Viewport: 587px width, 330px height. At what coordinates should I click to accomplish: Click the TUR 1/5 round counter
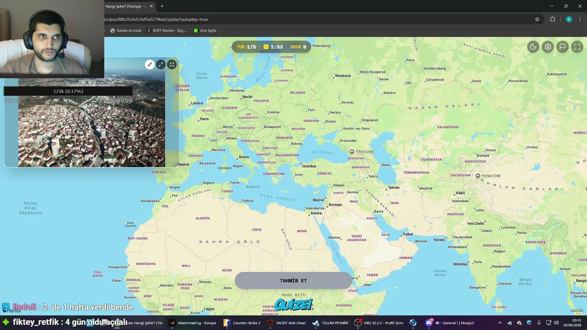tap(246, 47)
